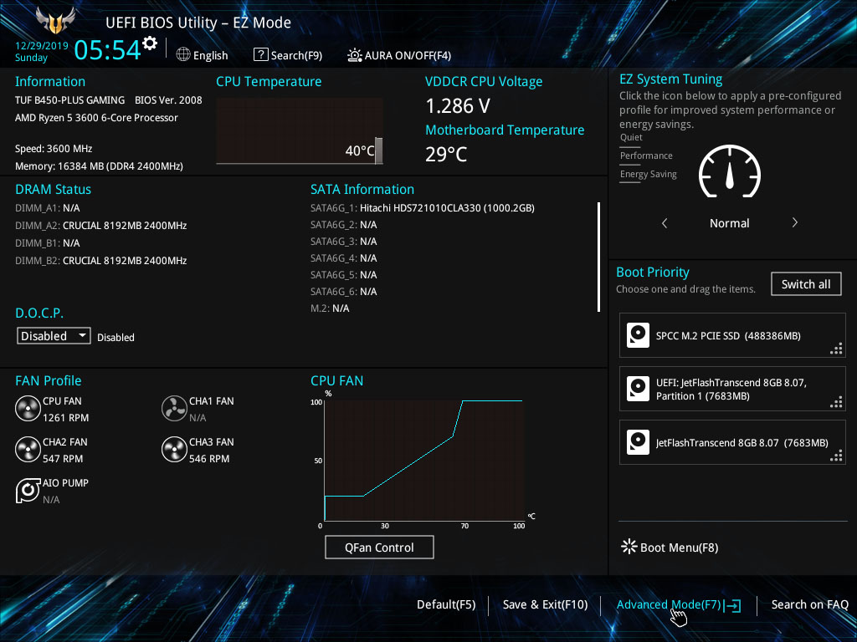Click the AIO PUMP icon
The height and width of the screenshot is (642, 857).
click(x=28, y=490)
